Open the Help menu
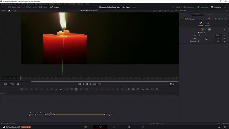 point(88,4)
